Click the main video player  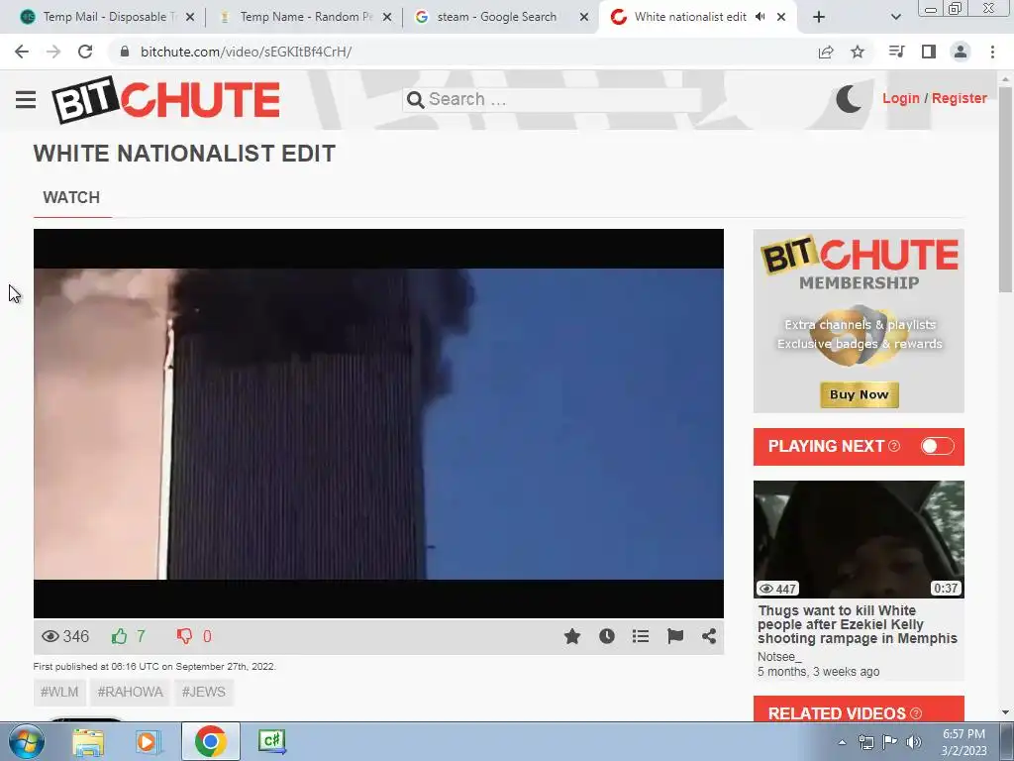pyautogui.click(x=378, y=423)
